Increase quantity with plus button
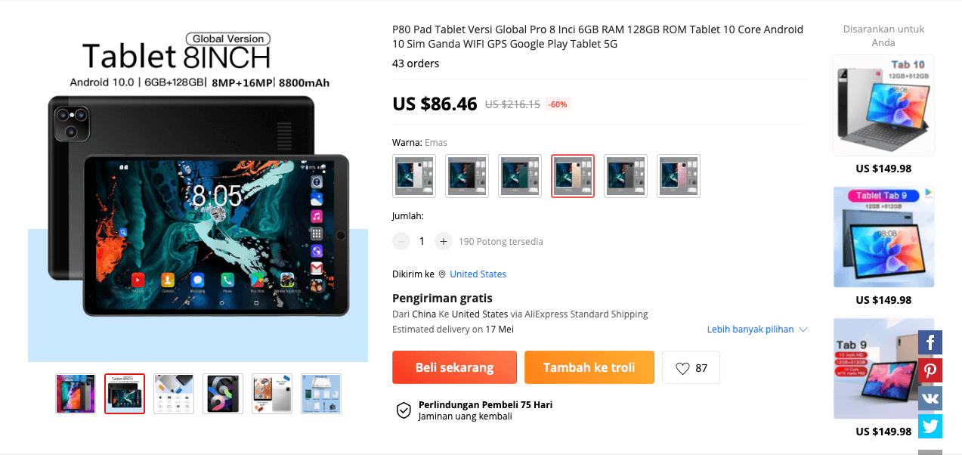This screenshot has height=455, width=962. coord(444,241)
